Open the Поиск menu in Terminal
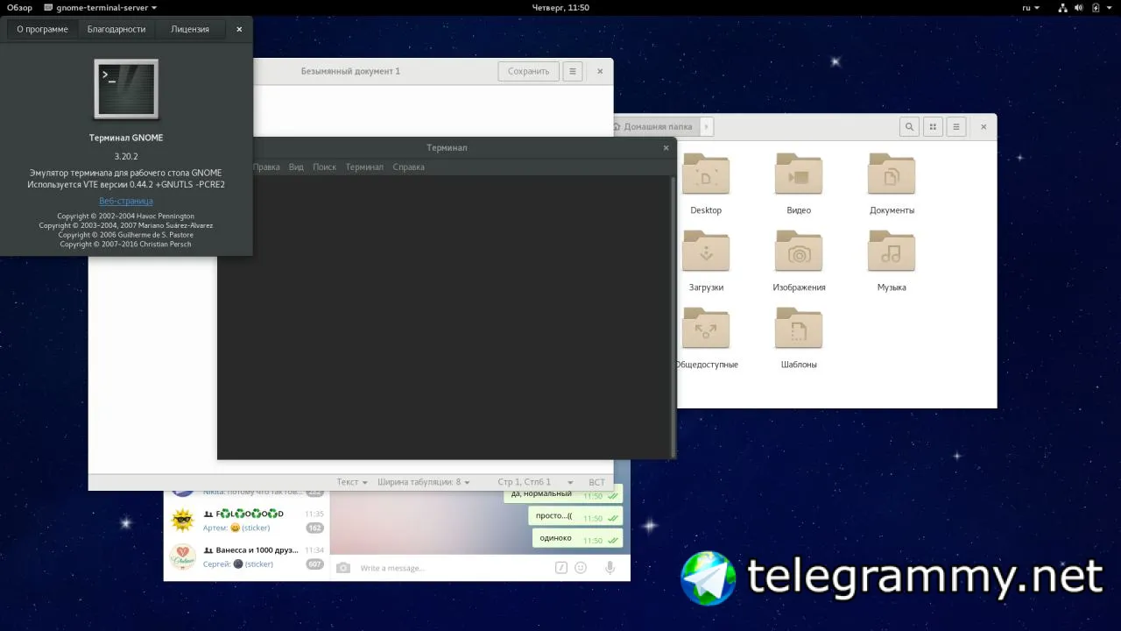 [324, 167]
